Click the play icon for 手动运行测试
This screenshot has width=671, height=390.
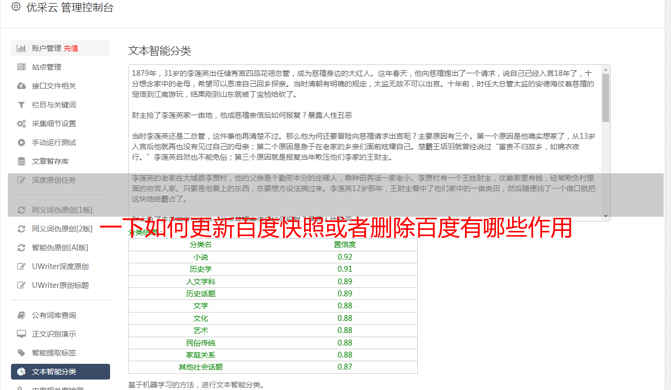tap(21, 142)
